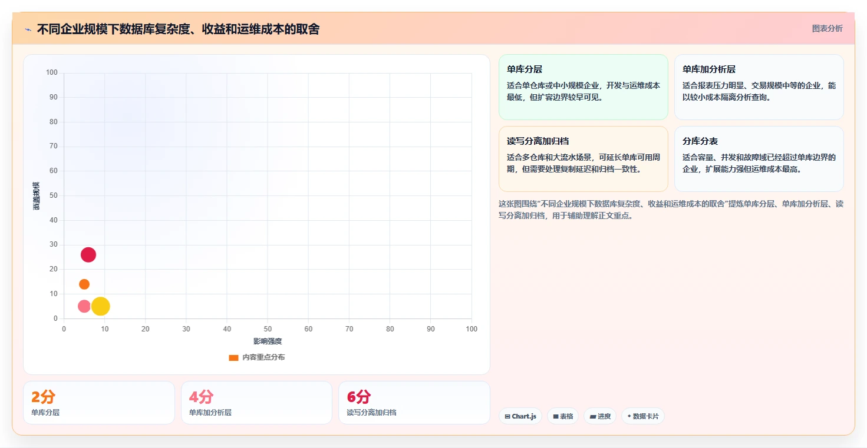Click the yellow bubble in the chart
The image size is (867, 448).
tap(101, 306)
